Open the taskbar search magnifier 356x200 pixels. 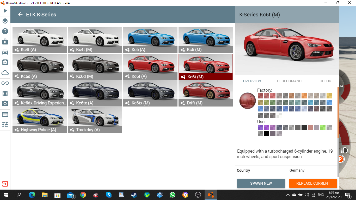19,195
